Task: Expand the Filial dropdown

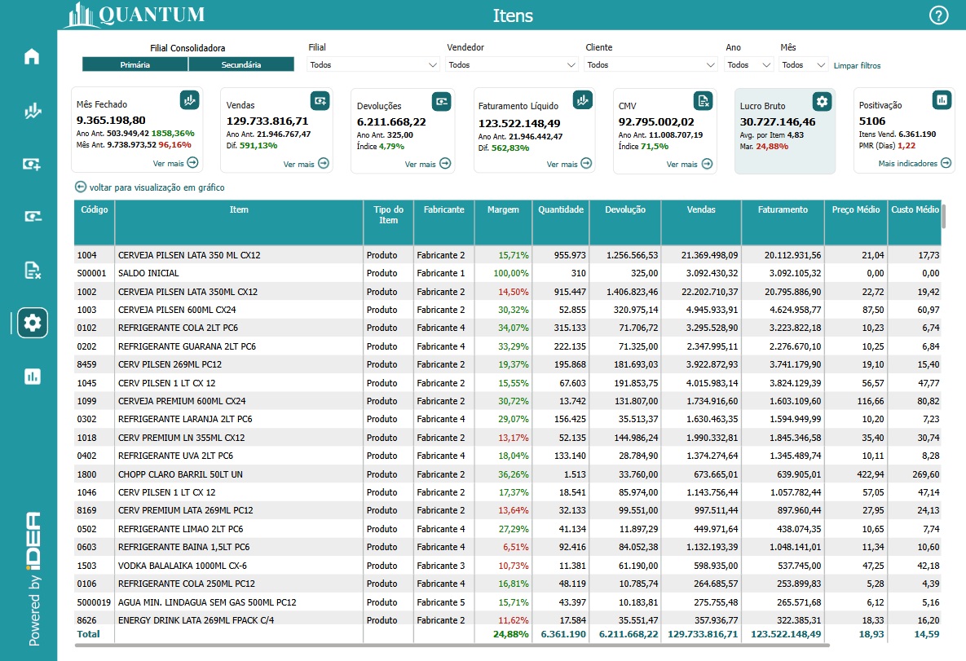Action: (x=373, y=65)
